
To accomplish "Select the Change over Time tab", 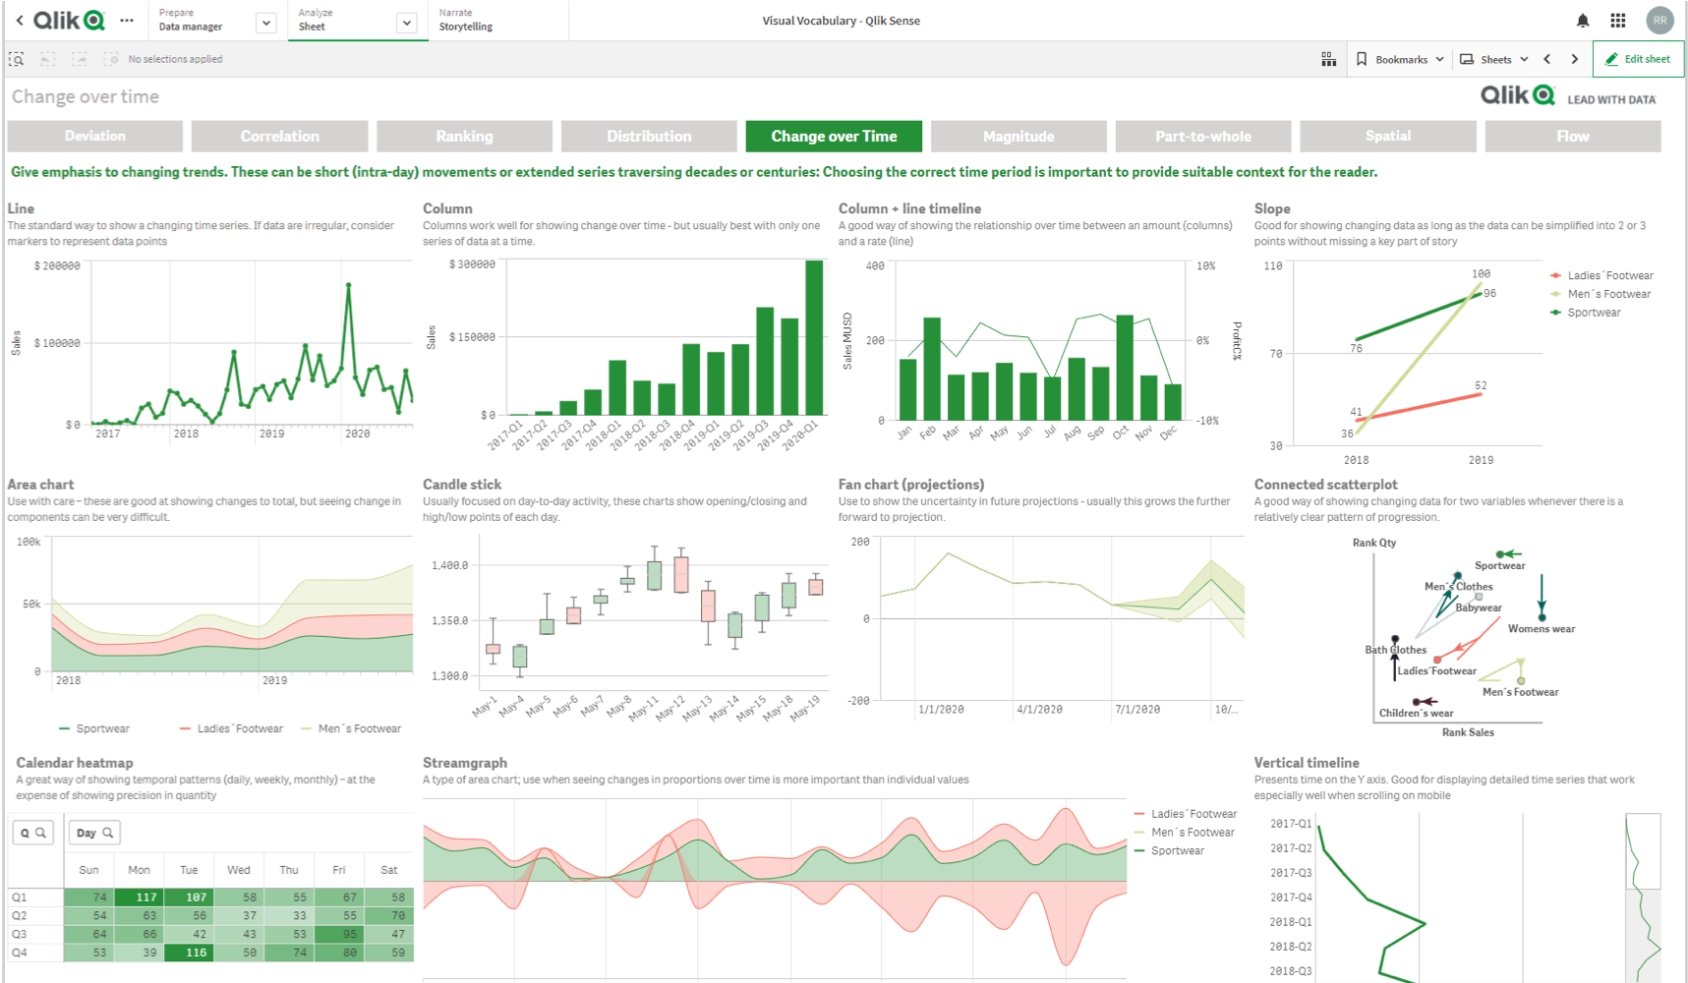I will [x=834, y=137].
